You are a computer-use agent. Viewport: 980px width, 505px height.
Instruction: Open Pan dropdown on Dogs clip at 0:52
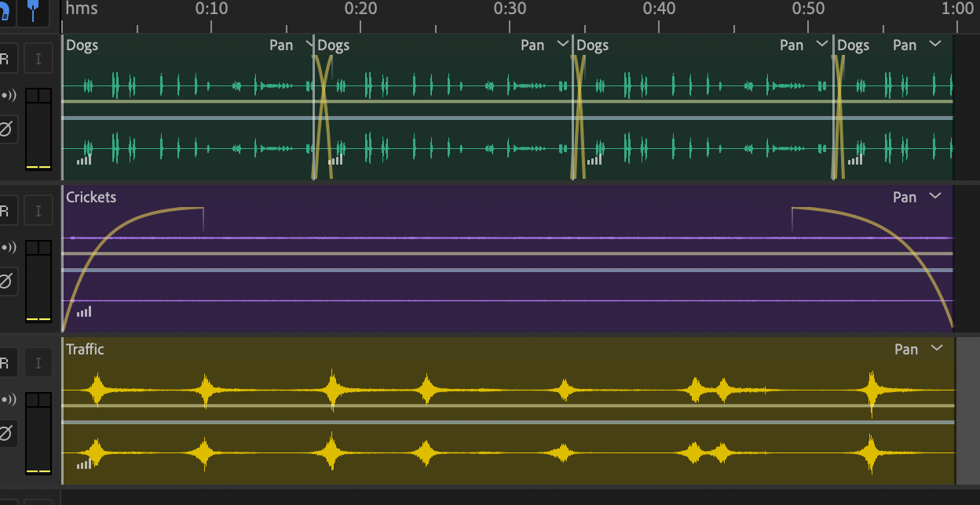point(934,45)
